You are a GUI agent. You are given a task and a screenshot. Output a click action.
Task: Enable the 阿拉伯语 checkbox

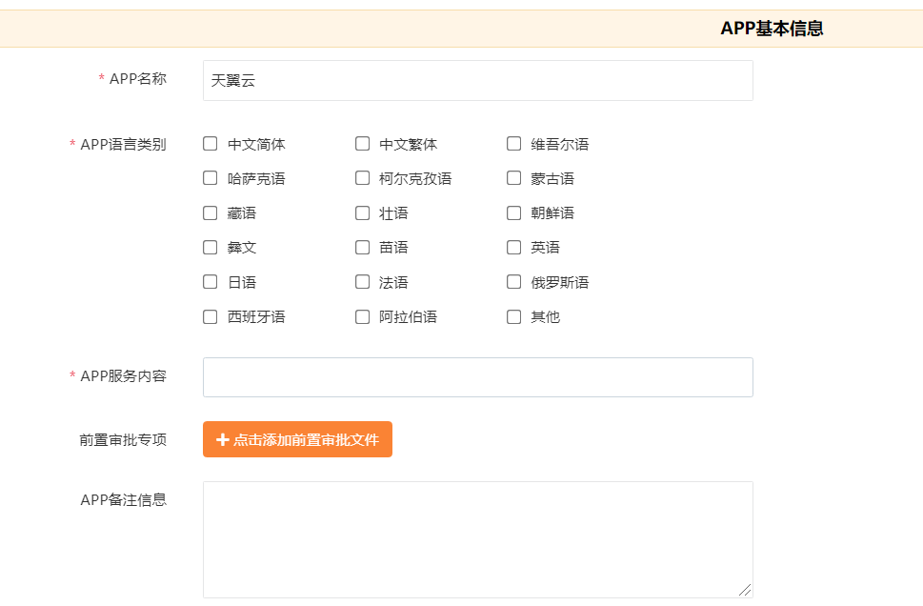pyautogui.click(x=363, y=317)
